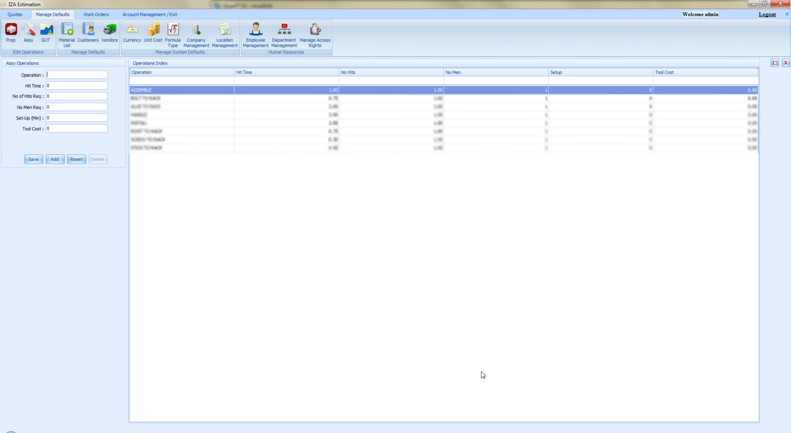
Task: Switch to the Work Orders tab
Action: [x=96, y=15]
